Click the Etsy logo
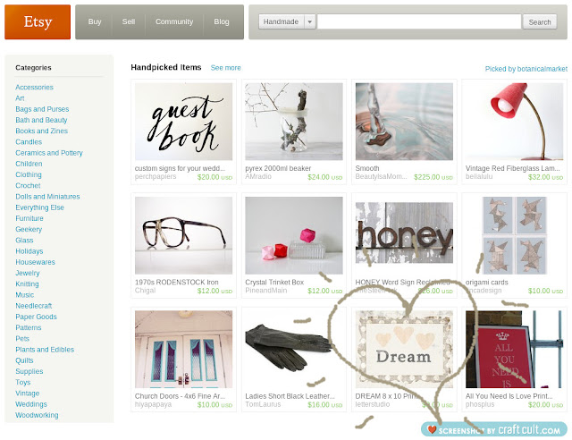 coord(38,21)
